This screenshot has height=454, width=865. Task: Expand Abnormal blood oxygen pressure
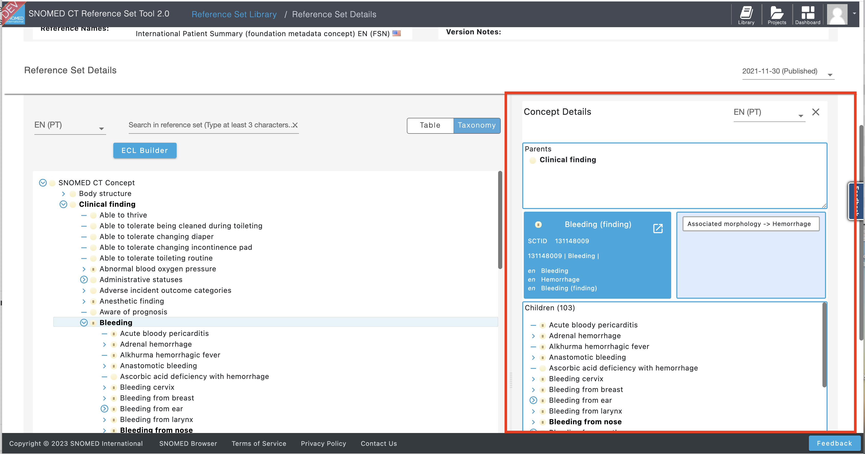point(84,269)
